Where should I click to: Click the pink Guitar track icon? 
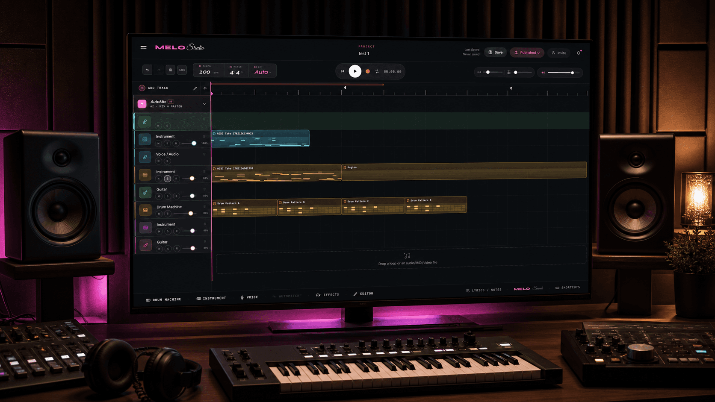(145, 245)
